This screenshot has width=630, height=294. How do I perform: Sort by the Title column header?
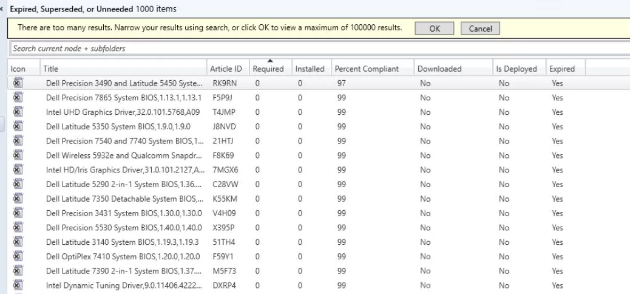tap(123, 69)
